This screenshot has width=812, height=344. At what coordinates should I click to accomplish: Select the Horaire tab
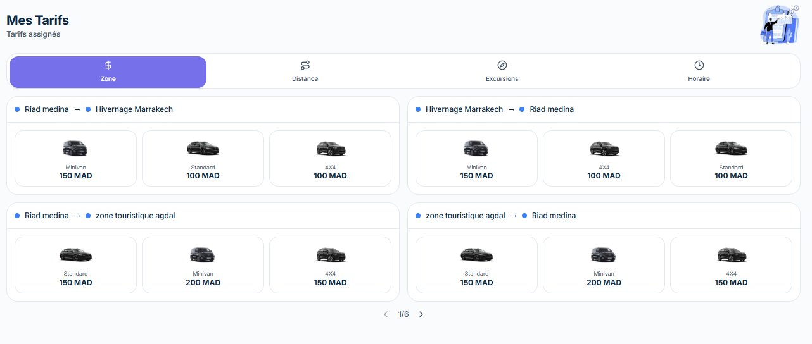pyautogui.click(x=699, y=71)
